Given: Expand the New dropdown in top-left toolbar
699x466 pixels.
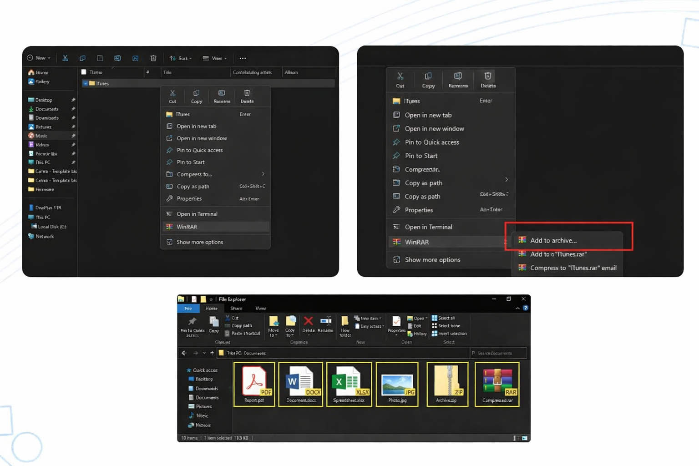Looking at the screenshot, I should coord(39,58).
